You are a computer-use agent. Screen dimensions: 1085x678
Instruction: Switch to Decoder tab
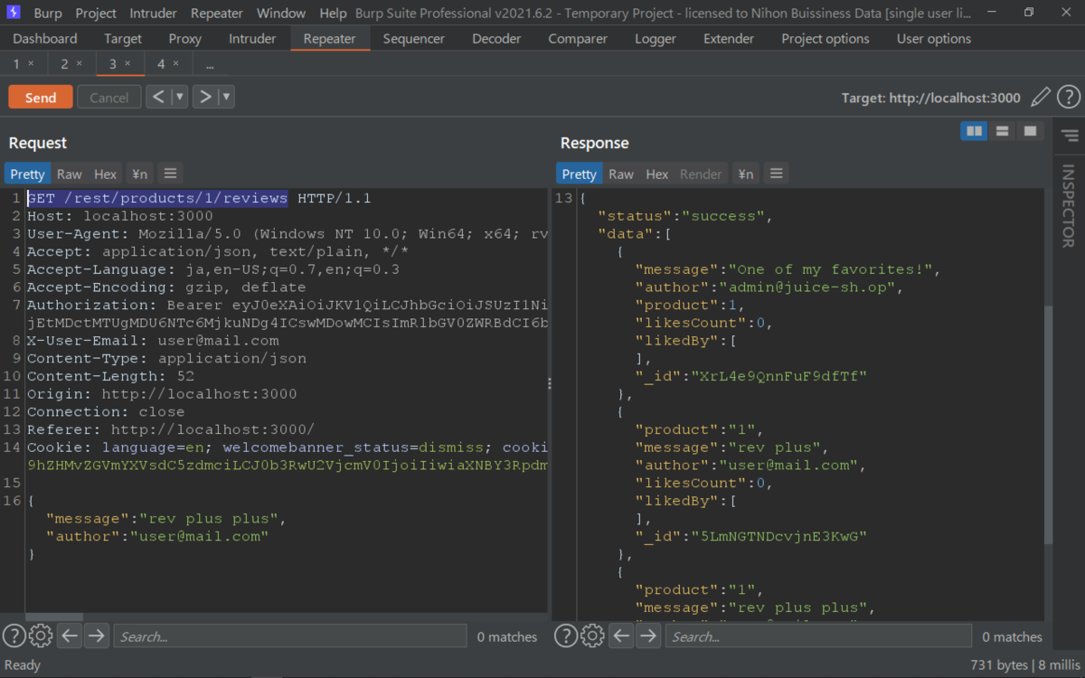tap(496, 39)
